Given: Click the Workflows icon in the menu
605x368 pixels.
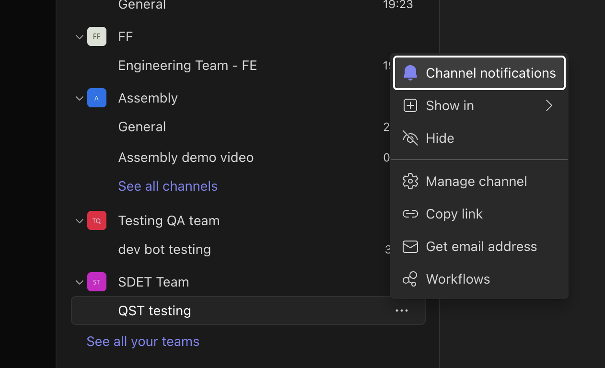Looking at the screenshot, I should pos(410,279).
